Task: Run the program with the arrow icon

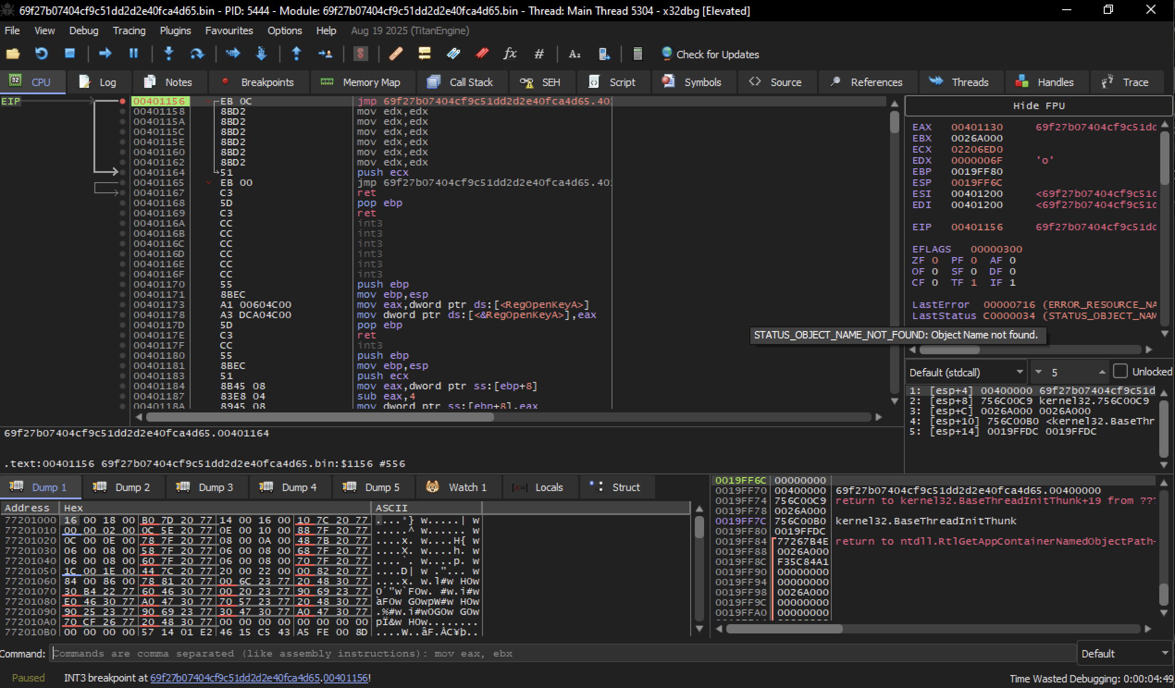Action: click(105, 54)
